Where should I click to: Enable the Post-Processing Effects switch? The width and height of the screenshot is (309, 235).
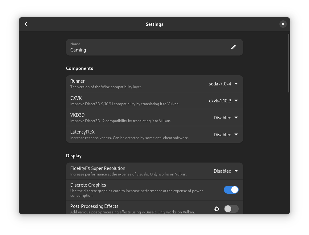pos(231,209)
